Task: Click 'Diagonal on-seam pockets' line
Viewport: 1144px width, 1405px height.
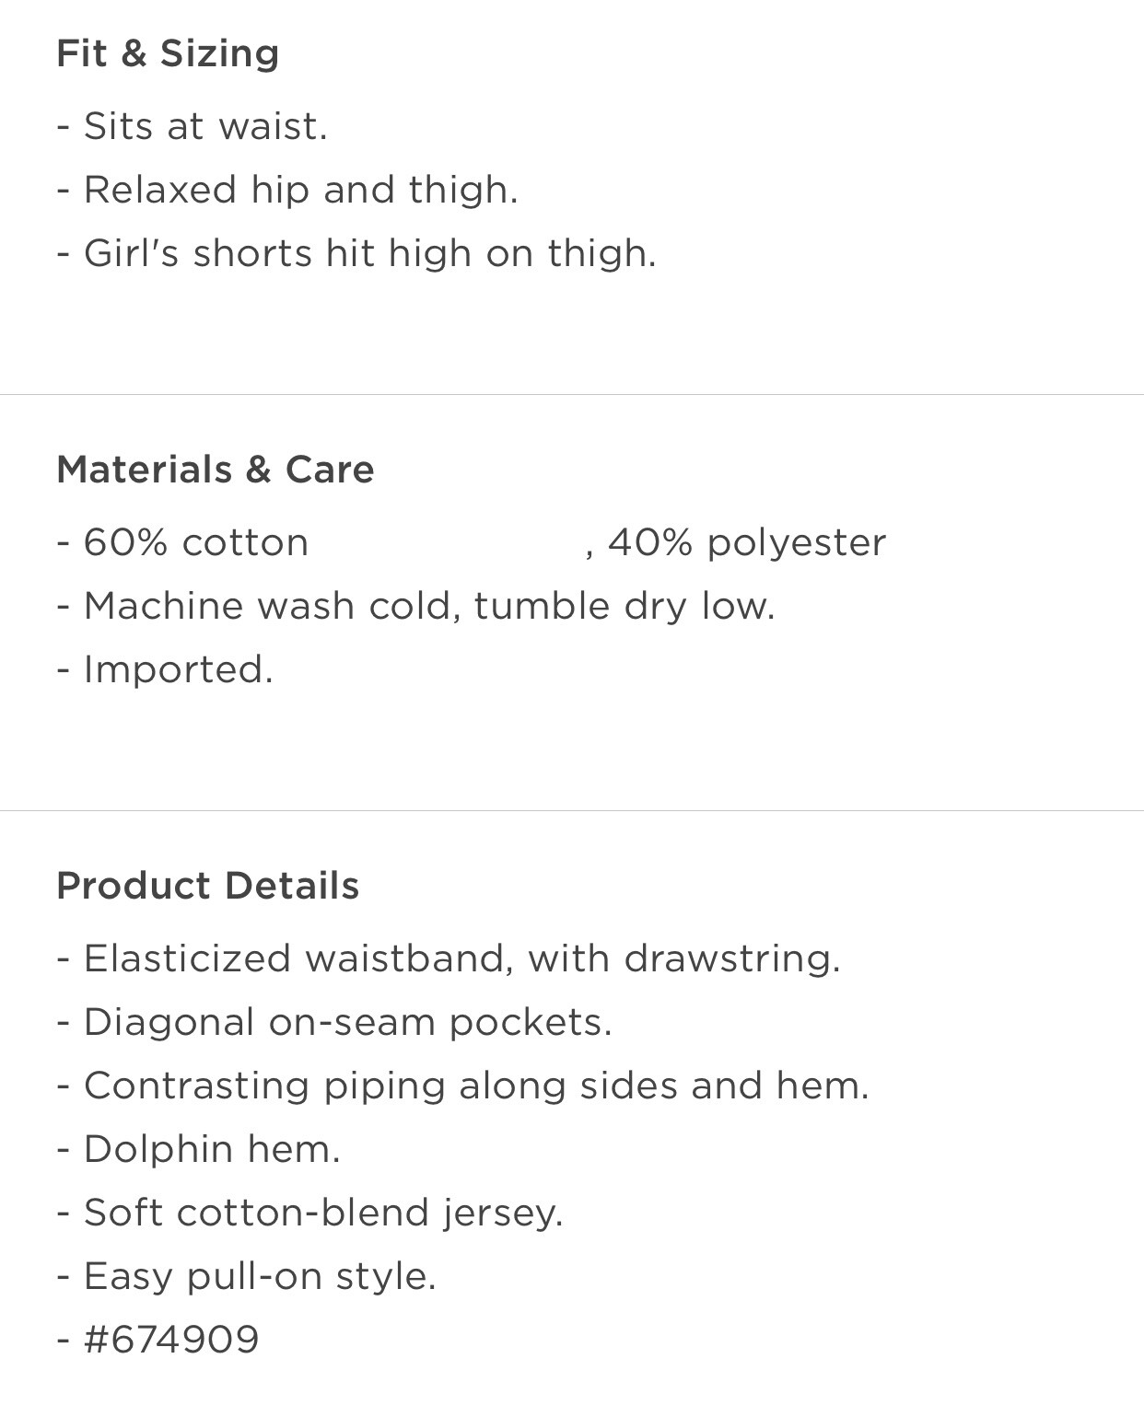Action: tap(334, 1022)
